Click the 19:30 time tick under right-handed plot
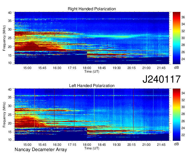188x153 pixels. [117, 68]
